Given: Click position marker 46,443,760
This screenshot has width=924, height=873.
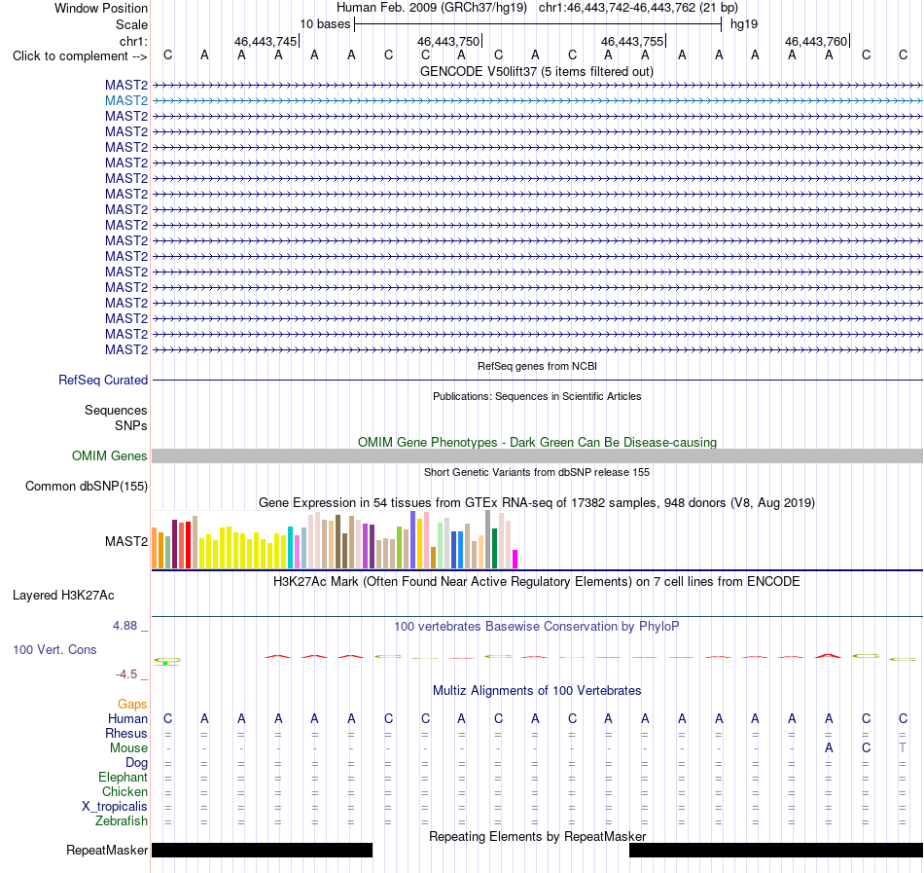Looking at the screenshot, I should (816, 41).
